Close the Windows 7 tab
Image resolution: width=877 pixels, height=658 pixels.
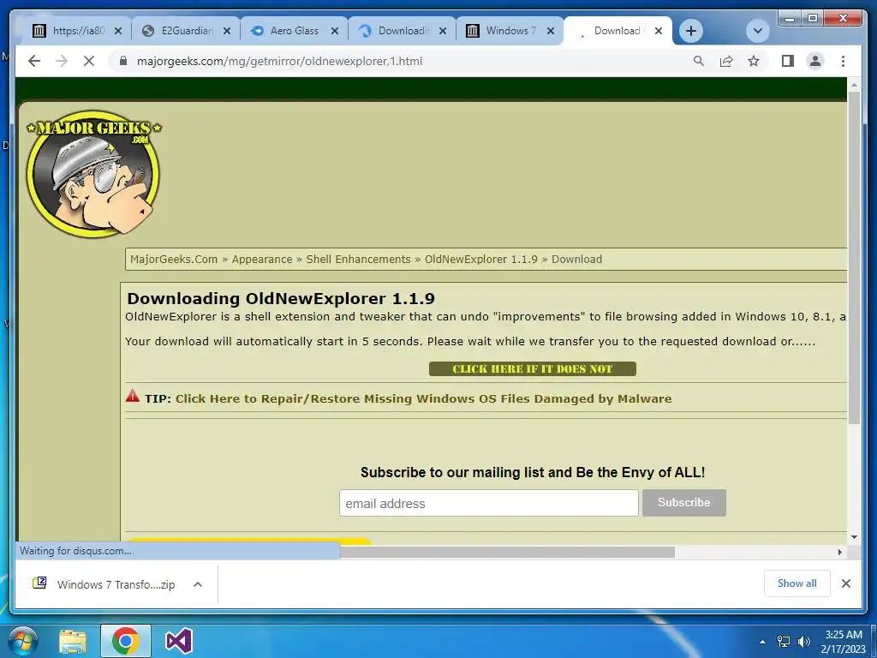(551, 31)
